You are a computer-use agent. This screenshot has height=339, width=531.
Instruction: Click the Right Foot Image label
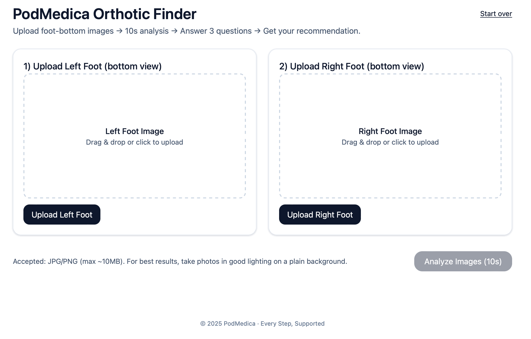[390, 131]
